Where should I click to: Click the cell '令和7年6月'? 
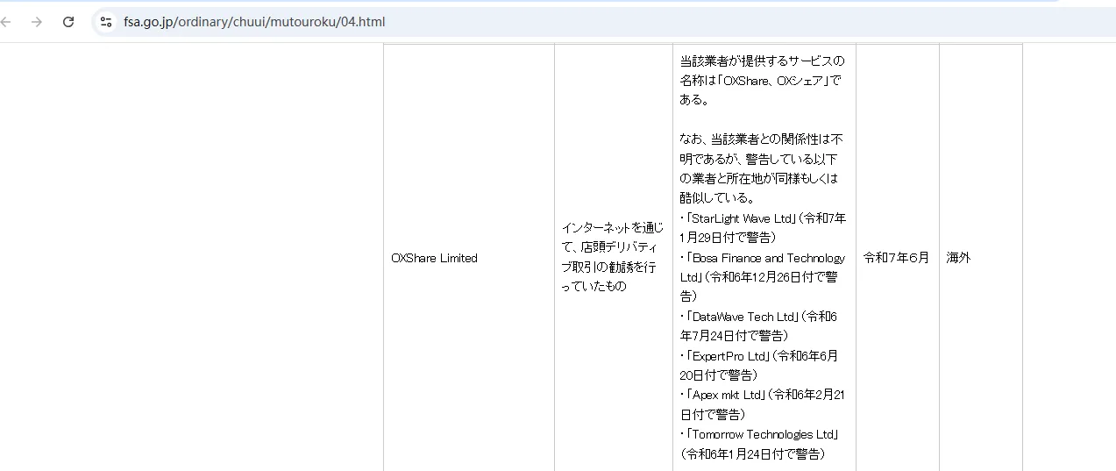click(x=896, y=258)
